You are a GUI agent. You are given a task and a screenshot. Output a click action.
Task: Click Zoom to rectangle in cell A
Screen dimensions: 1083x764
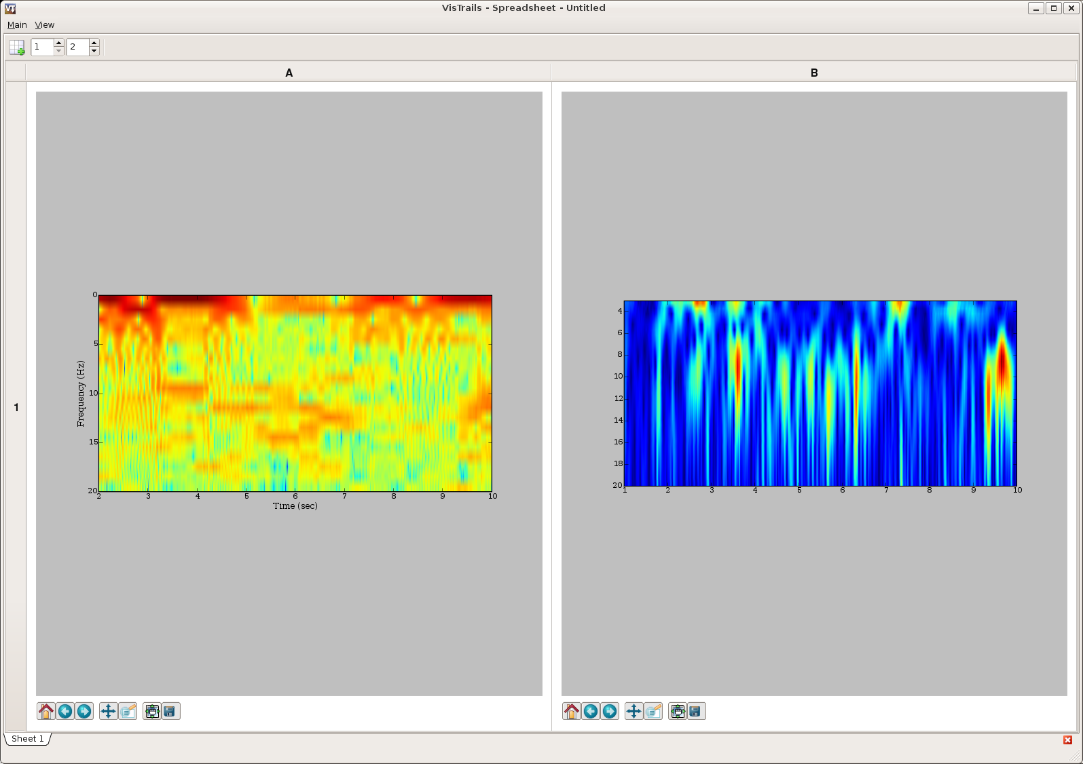point(128,711)
